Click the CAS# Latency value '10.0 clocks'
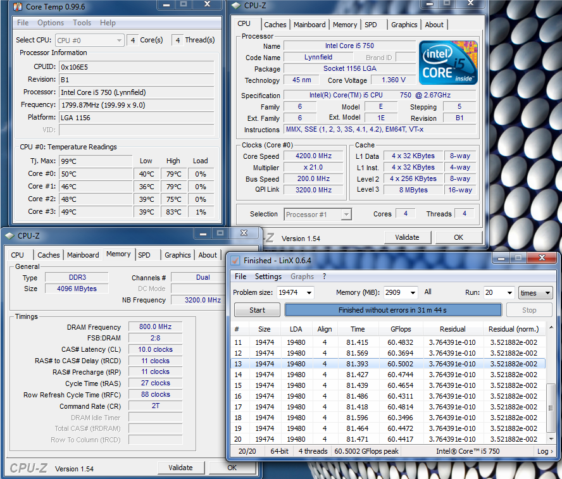Screen dimensions: 562x479 (x=155, y=349)
